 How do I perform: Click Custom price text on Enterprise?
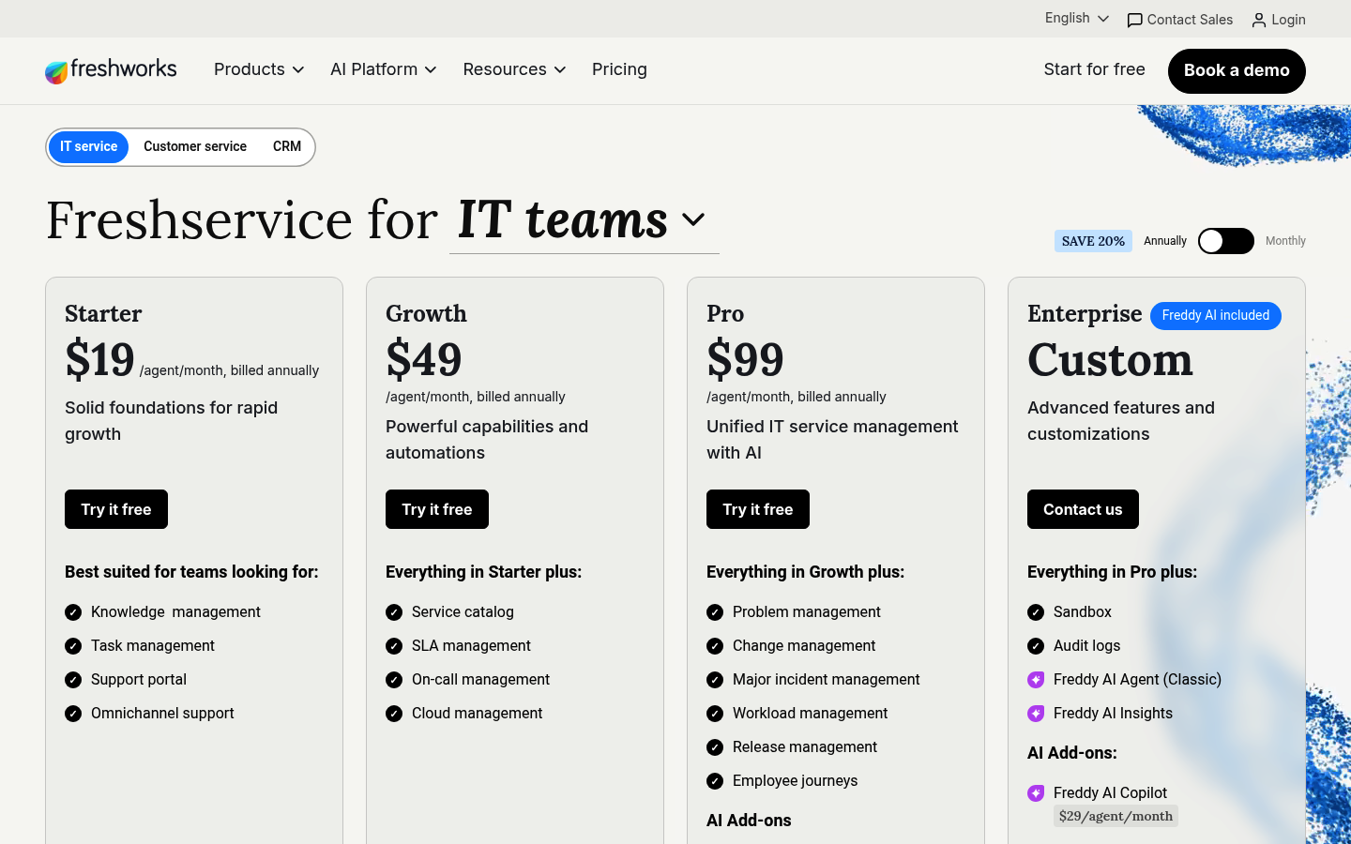coord(1110,360)
